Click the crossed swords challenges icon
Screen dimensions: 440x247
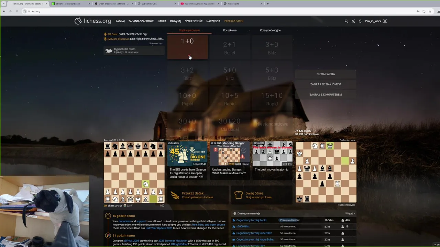(x=353, y=21)
